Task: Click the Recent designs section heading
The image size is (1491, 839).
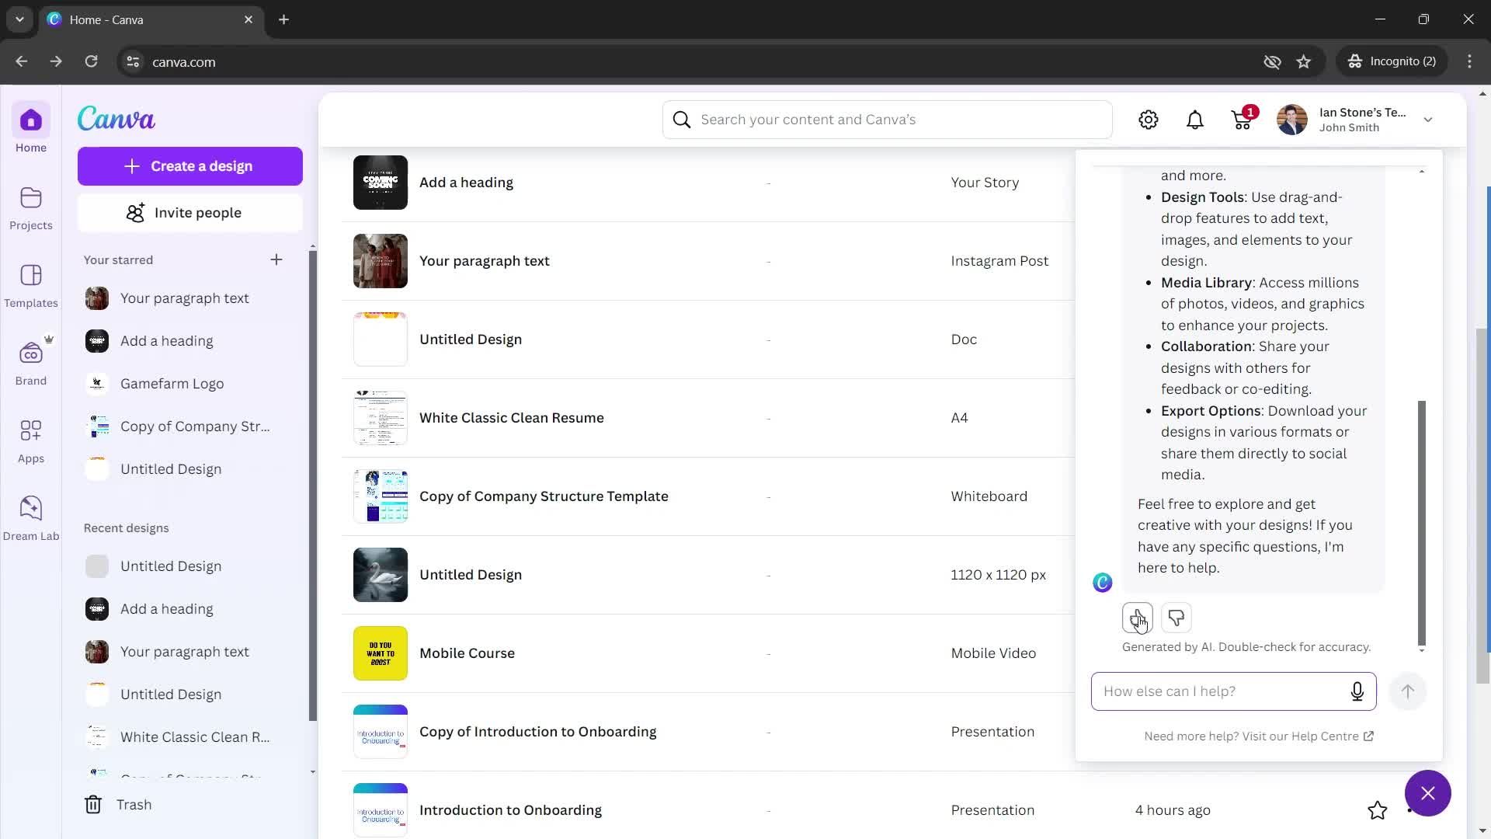Action: (x=126, y=528)
